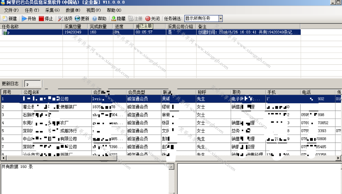342x194 pixels.
Task: Open 帮助 help from the toolbar
Action: pyautogui.click(x=99, y=18)
